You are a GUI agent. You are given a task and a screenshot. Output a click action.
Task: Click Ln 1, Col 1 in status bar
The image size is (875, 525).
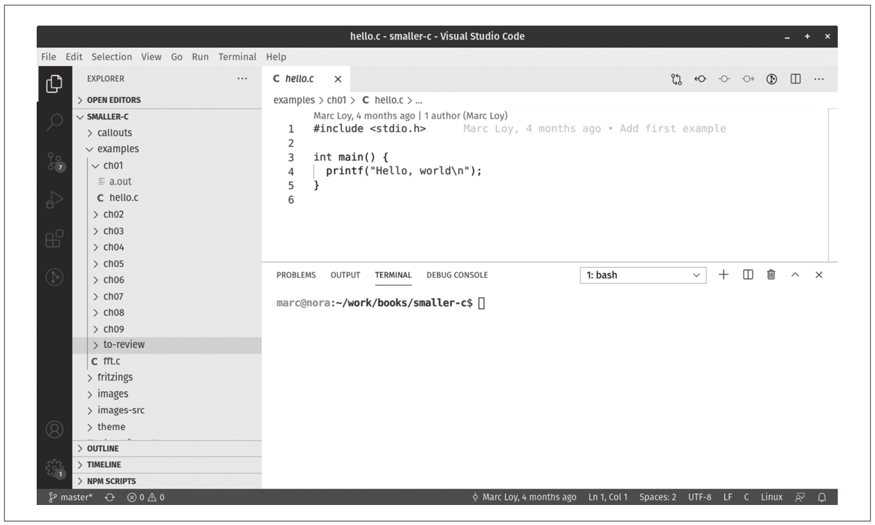pos(608,497)
